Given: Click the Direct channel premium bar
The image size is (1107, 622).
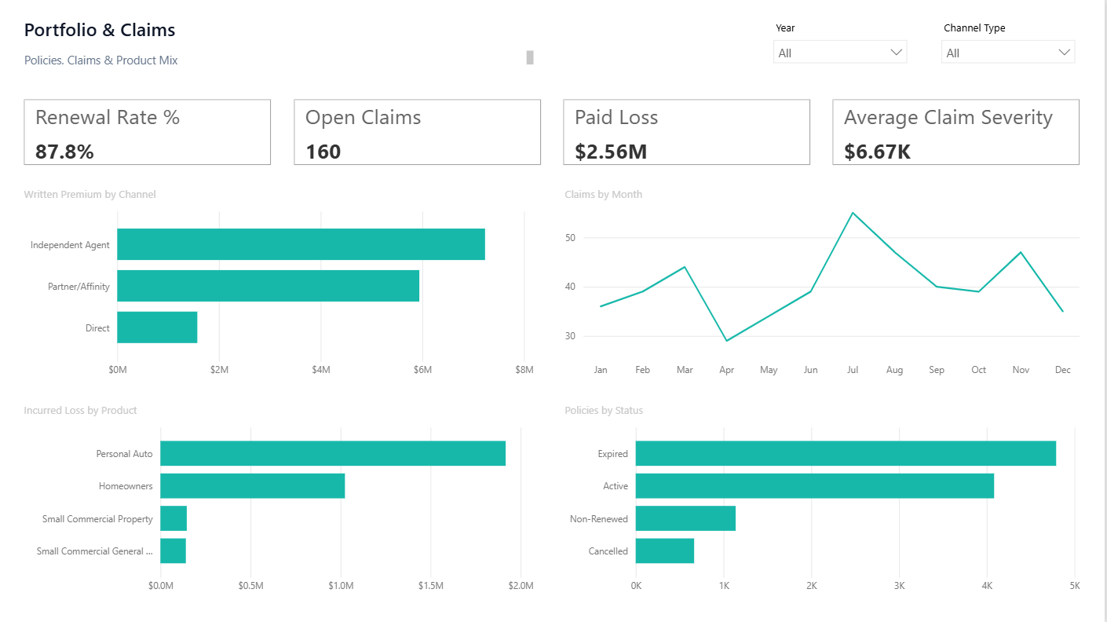Looking at the screenshot, I should tap(157, 327).
